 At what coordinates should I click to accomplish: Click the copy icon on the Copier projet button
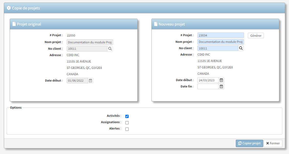point(240,143)
